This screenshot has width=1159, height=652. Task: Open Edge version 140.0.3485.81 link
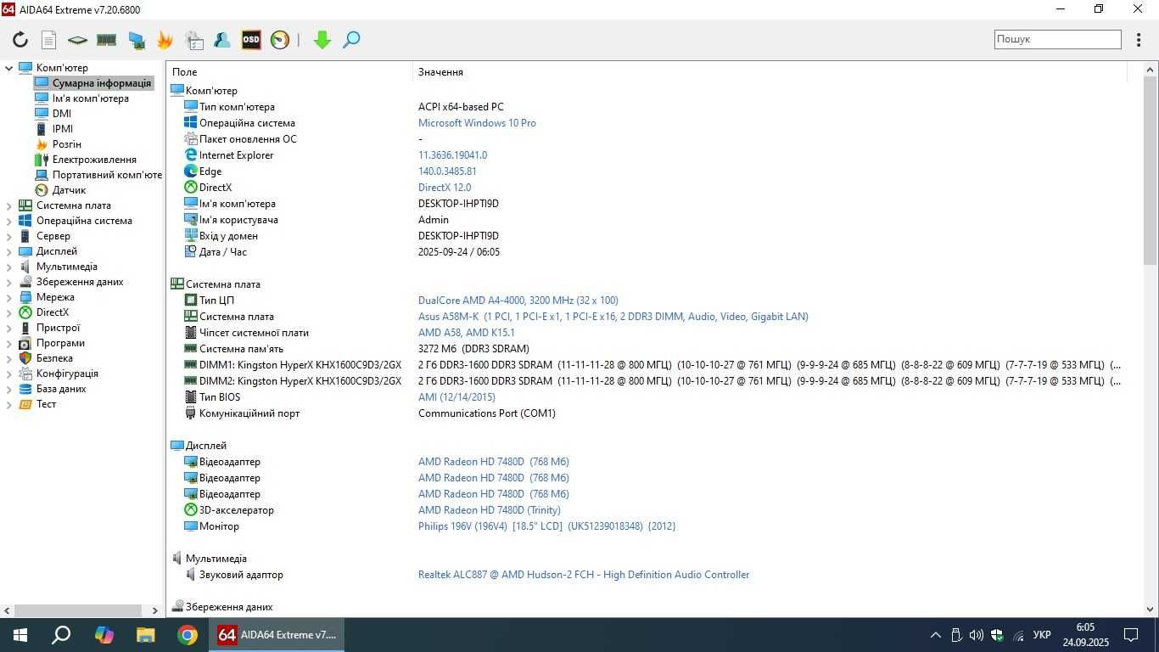[x=447, y=171]
